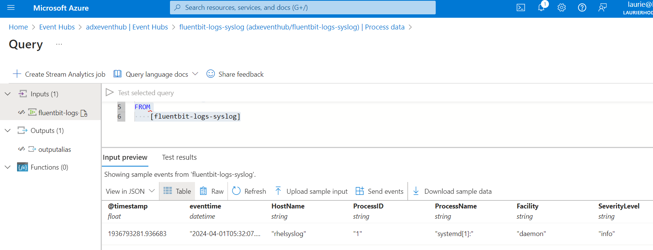Screen dimensions: 653x250
Task: Expand breadcrumb chevron after Process data
Action: click(x=410, y=27)
